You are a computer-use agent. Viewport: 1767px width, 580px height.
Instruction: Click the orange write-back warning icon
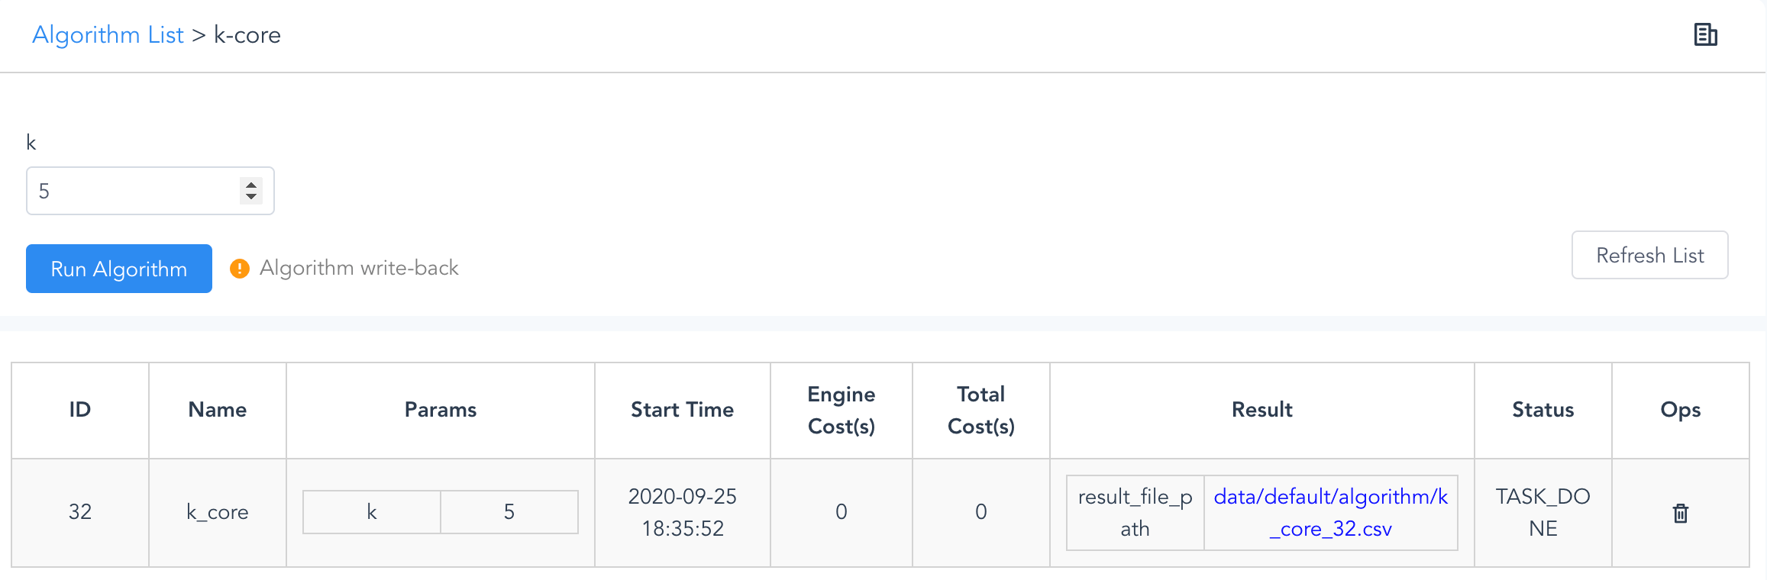tap(240, 269)
